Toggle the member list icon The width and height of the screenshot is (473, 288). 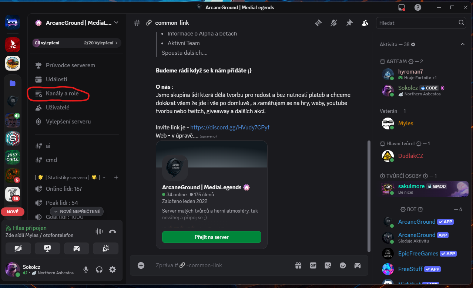coord(365,23)
